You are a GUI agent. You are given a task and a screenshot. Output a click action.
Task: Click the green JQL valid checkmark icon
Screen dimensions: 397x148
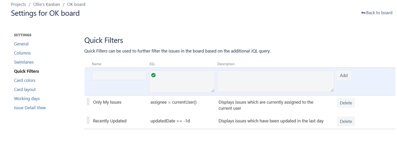(153, 75)
